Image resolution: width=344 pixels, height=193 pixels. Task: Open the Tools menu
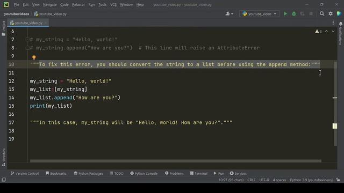102,5
